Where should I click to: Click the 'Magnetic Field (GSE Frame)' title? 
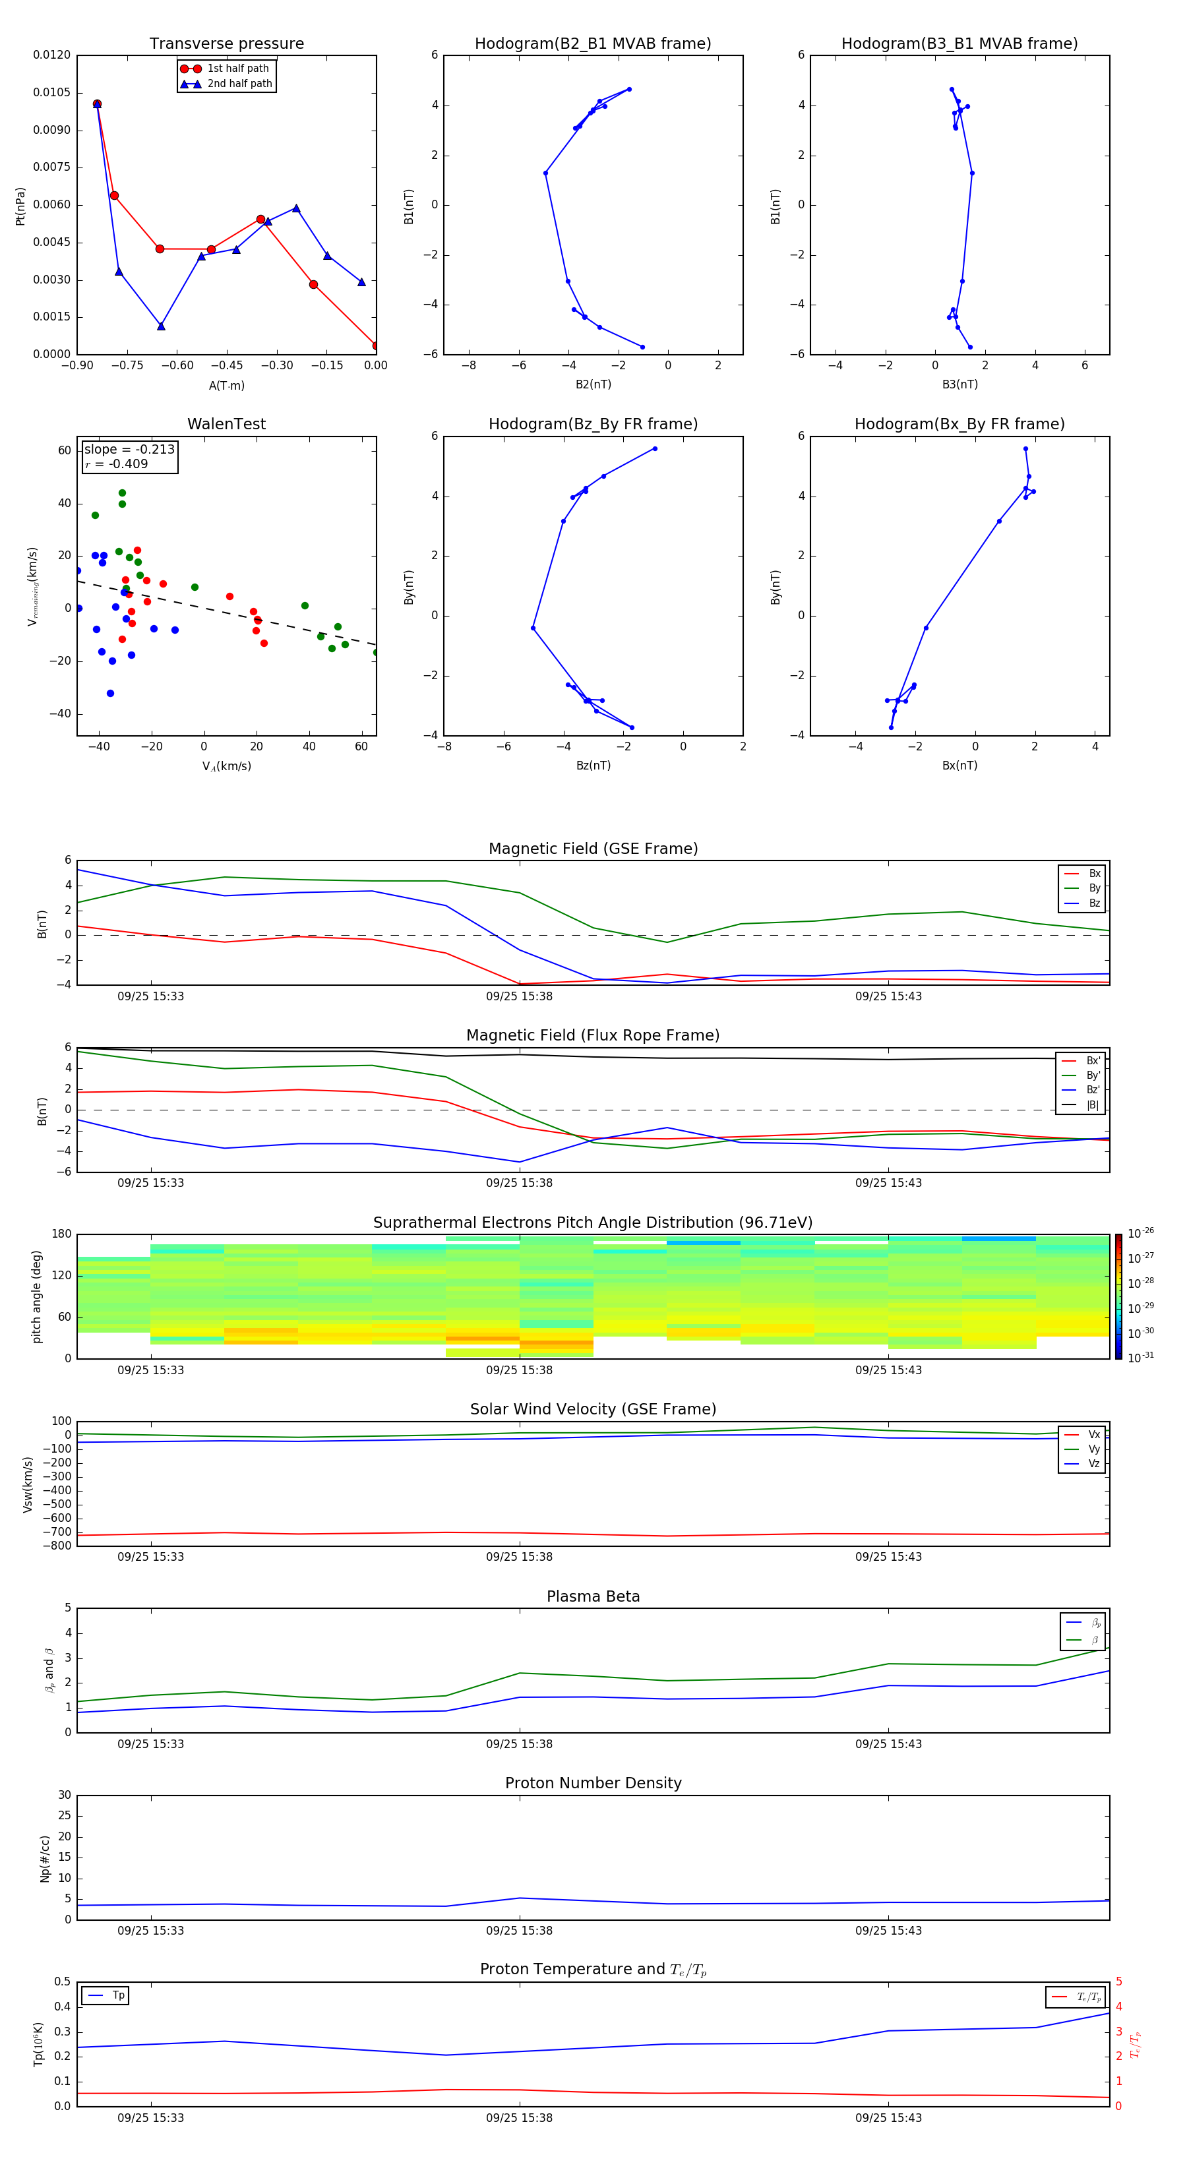(593, 849)
